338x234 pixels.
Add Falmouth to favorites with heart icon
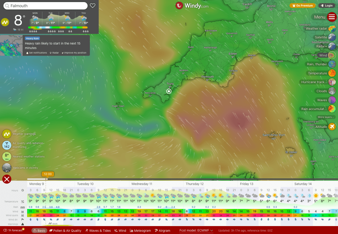point(93,6)
